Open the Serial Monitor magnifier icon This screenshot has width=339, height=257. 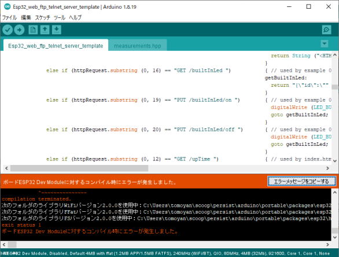pyautogui.click(x=326, y=30)
